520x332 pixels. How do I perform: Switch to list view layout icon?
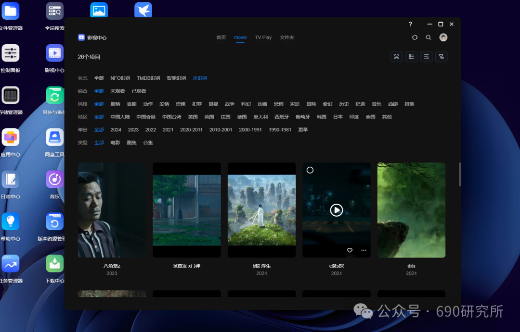(411, 57)
